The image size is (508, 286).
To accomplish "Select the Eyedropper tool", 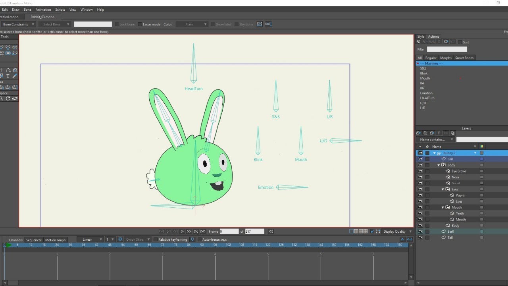I will 15,76.
